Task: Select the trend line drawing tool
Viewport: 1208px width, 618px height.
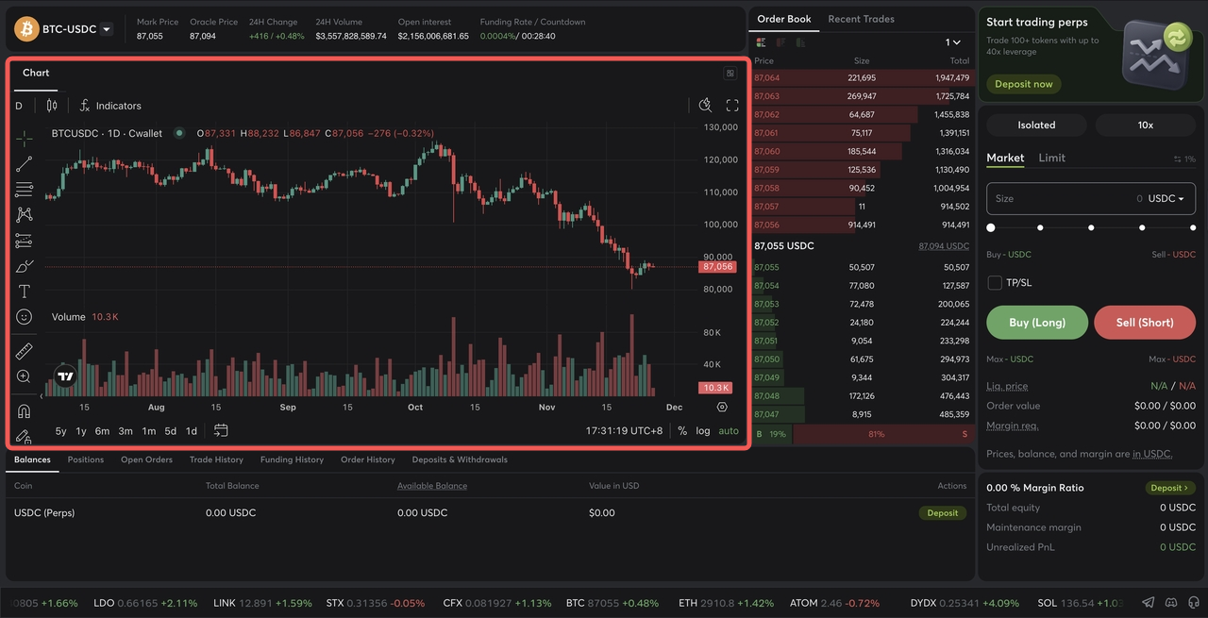Action: (25, 164)
